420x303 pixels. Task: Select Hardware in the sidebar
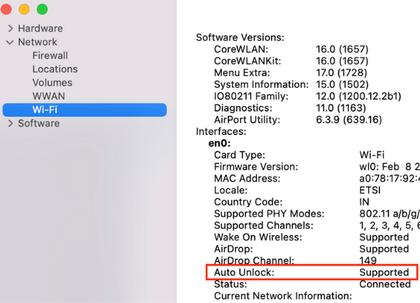[x=41, y=29]
